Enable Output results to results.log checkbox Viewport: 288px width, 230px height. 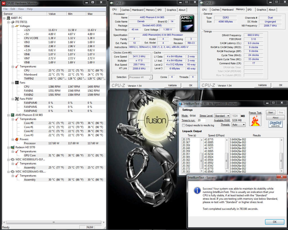184,125
